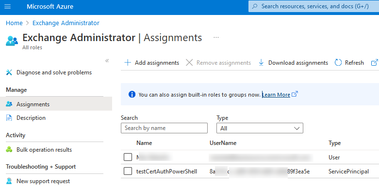This screenshot has width=379, height=186.
Task: Click the wrench icon for Diagnose
Action: [x=9, y=72]
